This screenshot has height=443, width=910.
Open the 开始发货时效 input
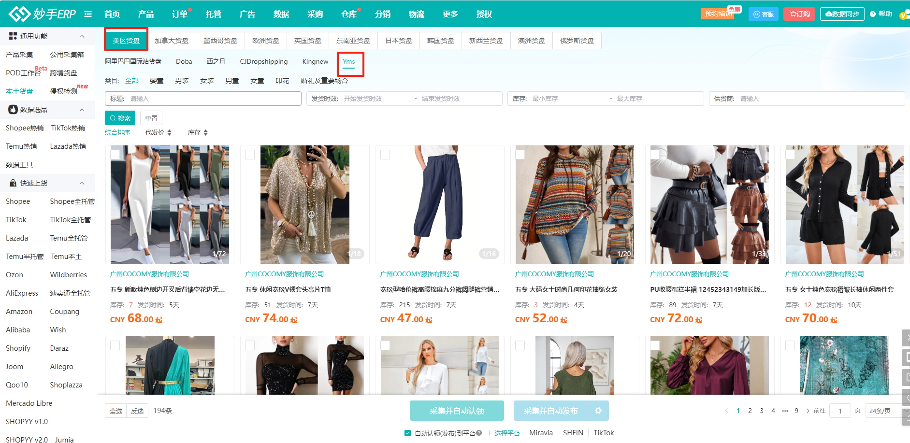pyautogui.click(x=377, y=99)
